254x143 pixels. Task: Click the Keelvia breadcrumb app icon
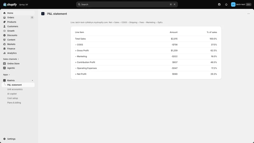pyautogui.click(x=43, y=14)
